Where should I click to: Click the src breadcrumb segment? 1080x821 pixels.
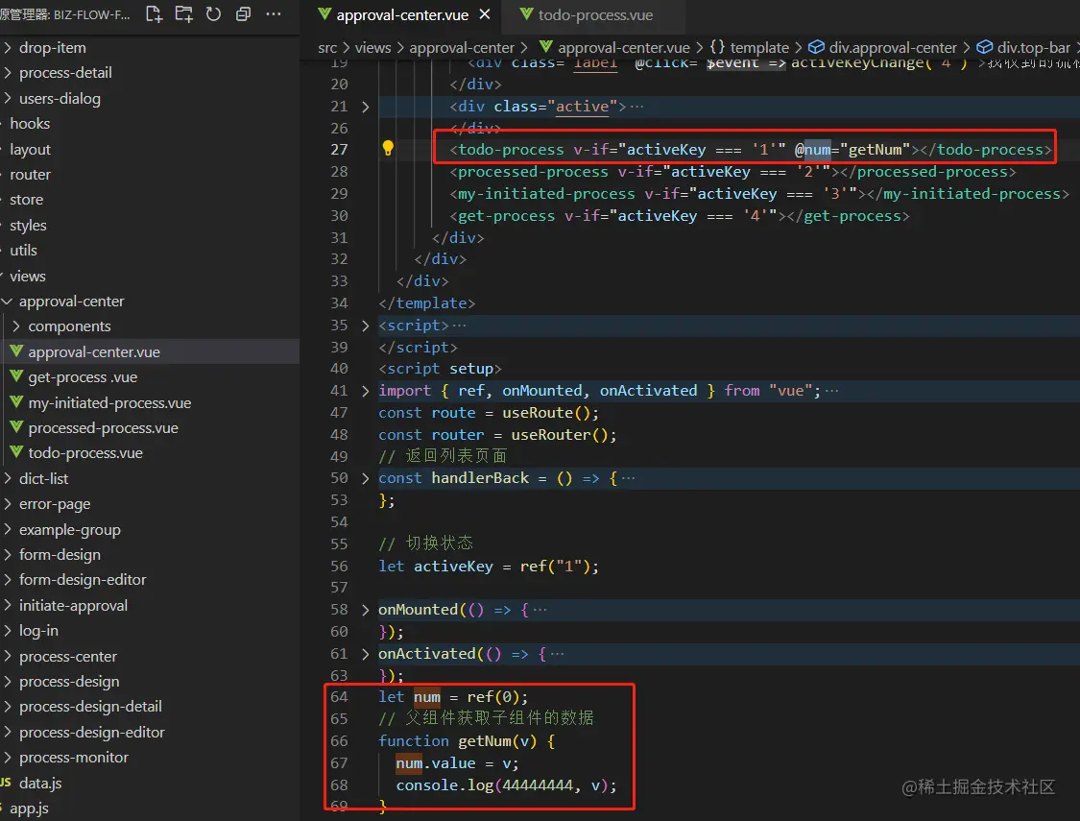pyautogui.click(x=327, y=47)
